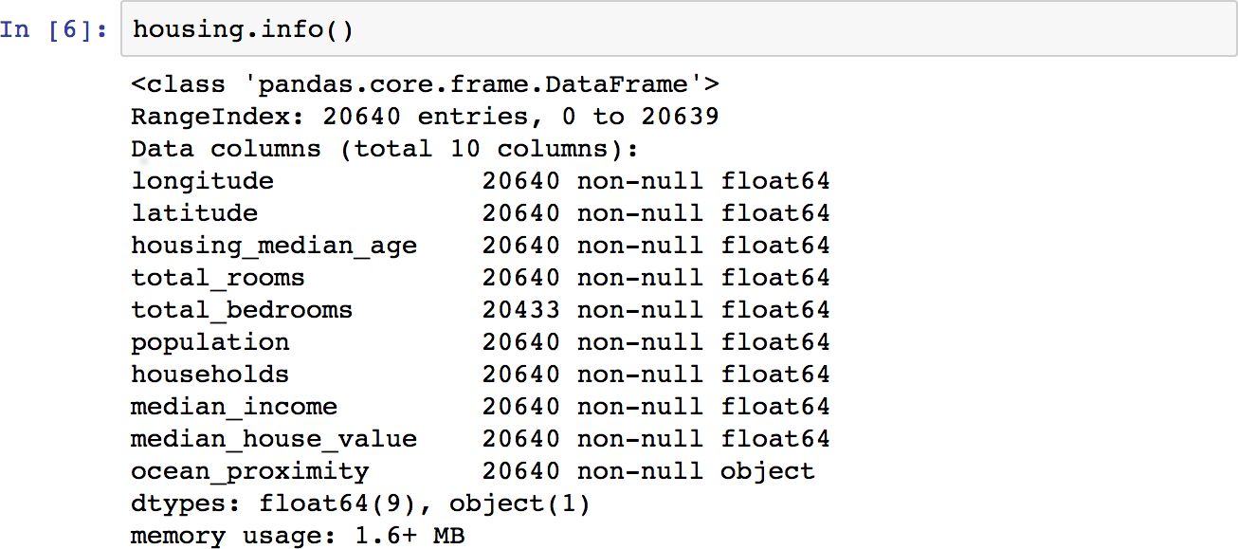Click the float64 dtype beside median_house_value
This screenshot has height=549, width=1238.
pyautogui.click(x=774, y=439)
